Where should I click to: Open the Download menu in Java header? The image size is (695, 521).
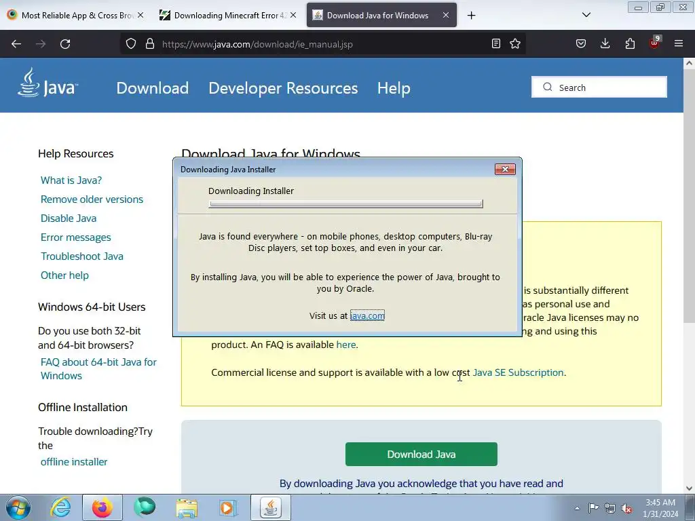pos(153,88)
